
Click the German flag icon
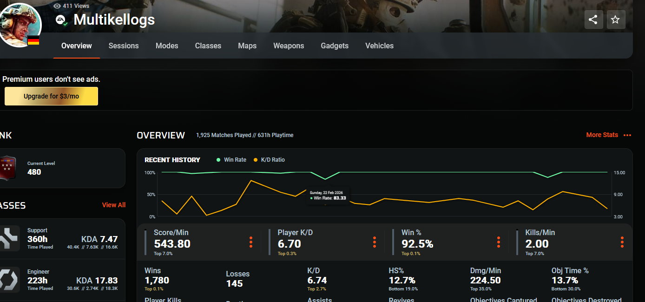pos(33,41)
